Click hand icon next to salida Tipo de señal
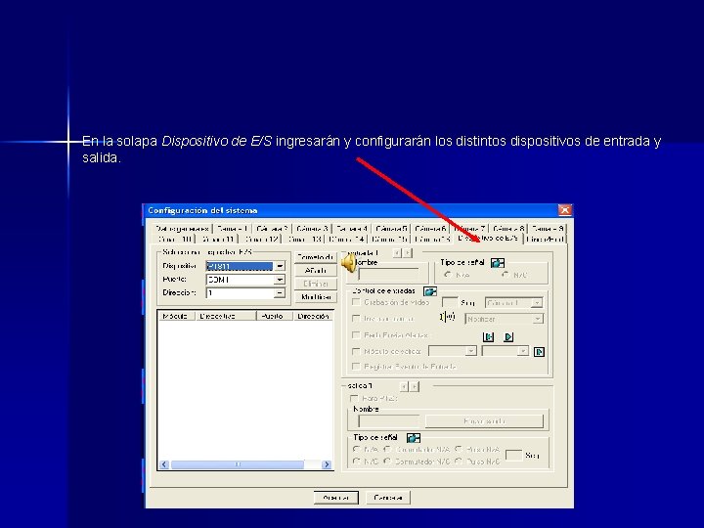Screen dimensions: 704x528 coord(413,438)
